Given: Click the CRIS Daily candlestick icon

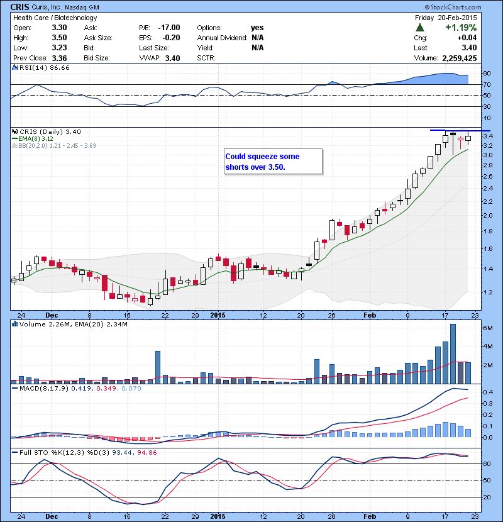Looking at the screenshot, I should [x=14, y=131].
